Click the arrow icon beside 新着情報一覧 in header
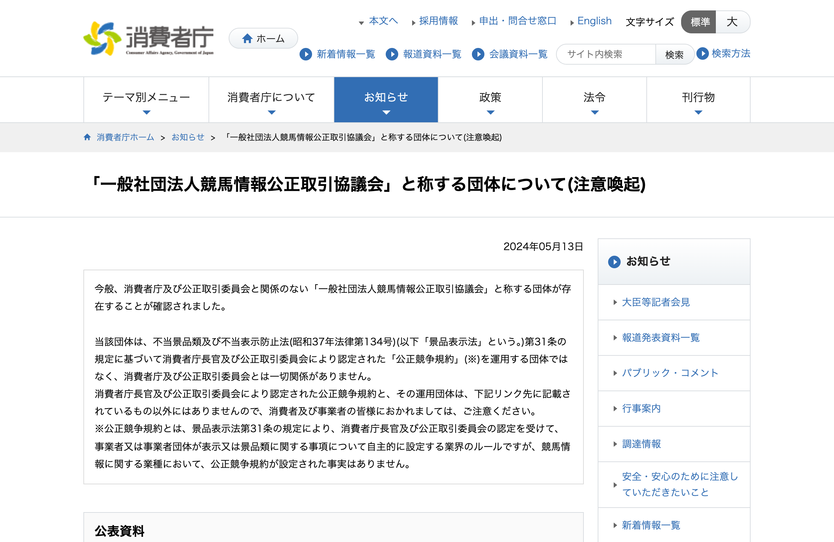Image resolution: width=834 pixels, height=542 pixels. tap(306, 54)
